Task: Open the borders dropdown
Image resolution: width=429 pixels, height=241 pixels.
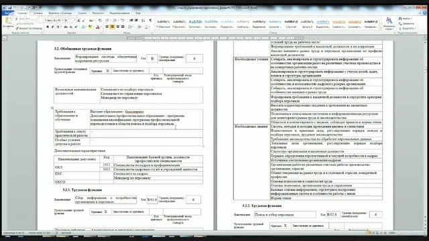Action: tap(147, 27)
